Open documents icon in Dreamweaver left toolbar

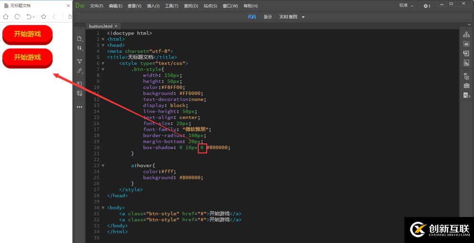80,39
